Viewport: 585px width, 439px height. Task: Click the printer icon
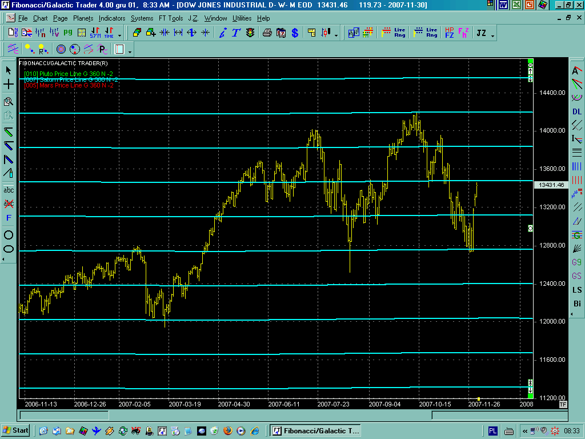click(267, 33)
